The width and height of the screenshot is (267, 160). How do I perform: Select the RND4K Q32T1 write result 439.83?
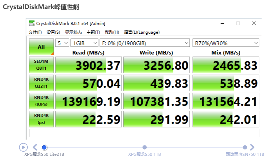[156, 83]
